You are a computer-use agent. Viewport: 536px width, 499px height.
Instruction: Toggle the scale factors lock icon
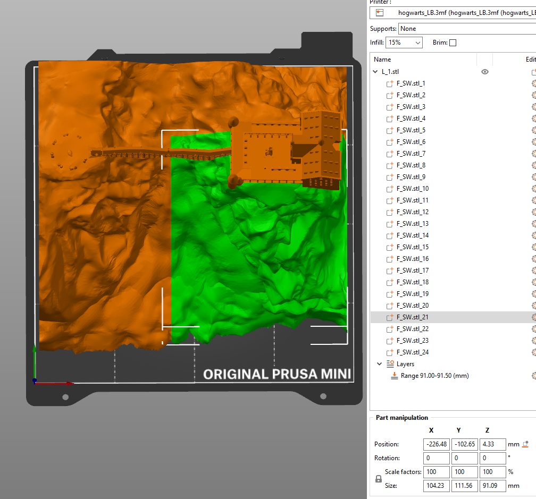click(x=379, y=479)
